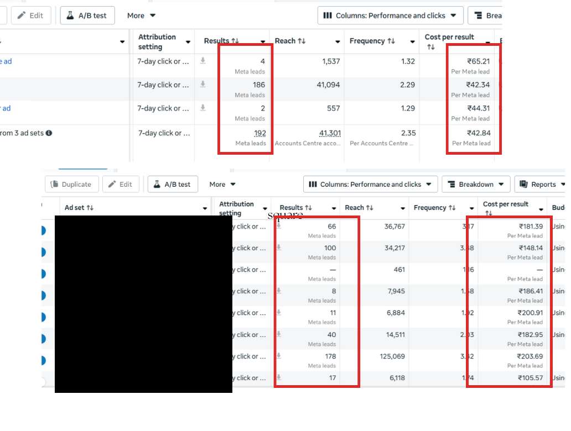
Task: Click the download icon next to 66 results
Action: tap(279, 226)
